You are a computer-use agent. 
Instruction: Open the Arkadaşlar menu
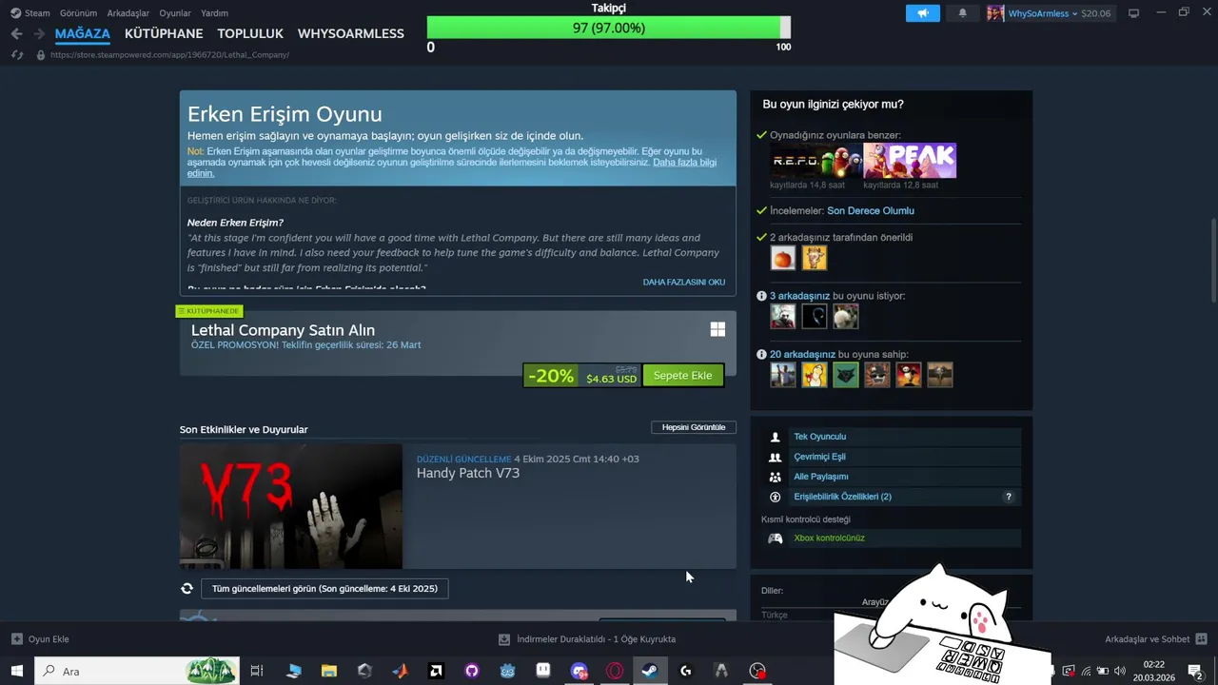(x=128, y=13)
